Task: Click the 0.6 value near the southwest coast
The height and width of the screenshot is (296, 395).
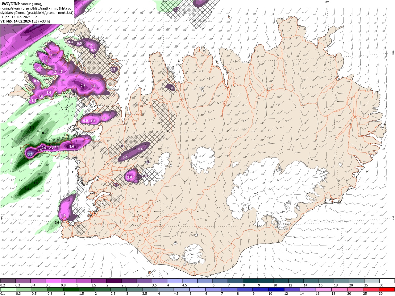Action: pos(57,223)
